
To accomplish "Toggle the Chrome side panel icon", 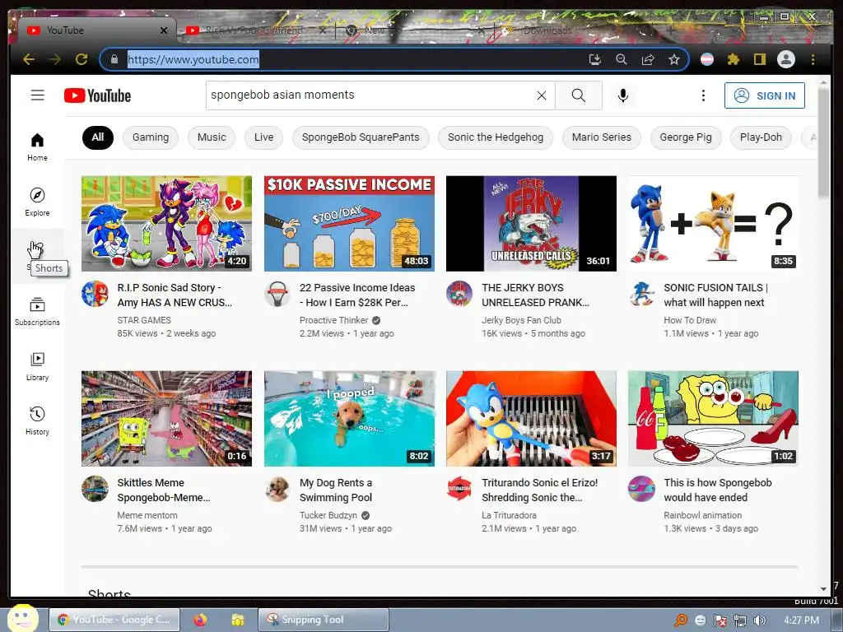I will point(759,59).
